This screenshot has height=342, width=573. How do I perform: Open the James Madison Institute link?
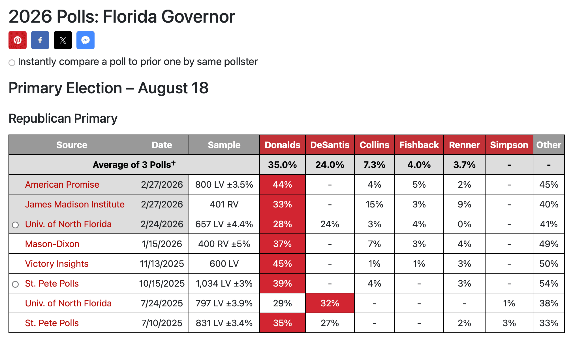(75, 204)
